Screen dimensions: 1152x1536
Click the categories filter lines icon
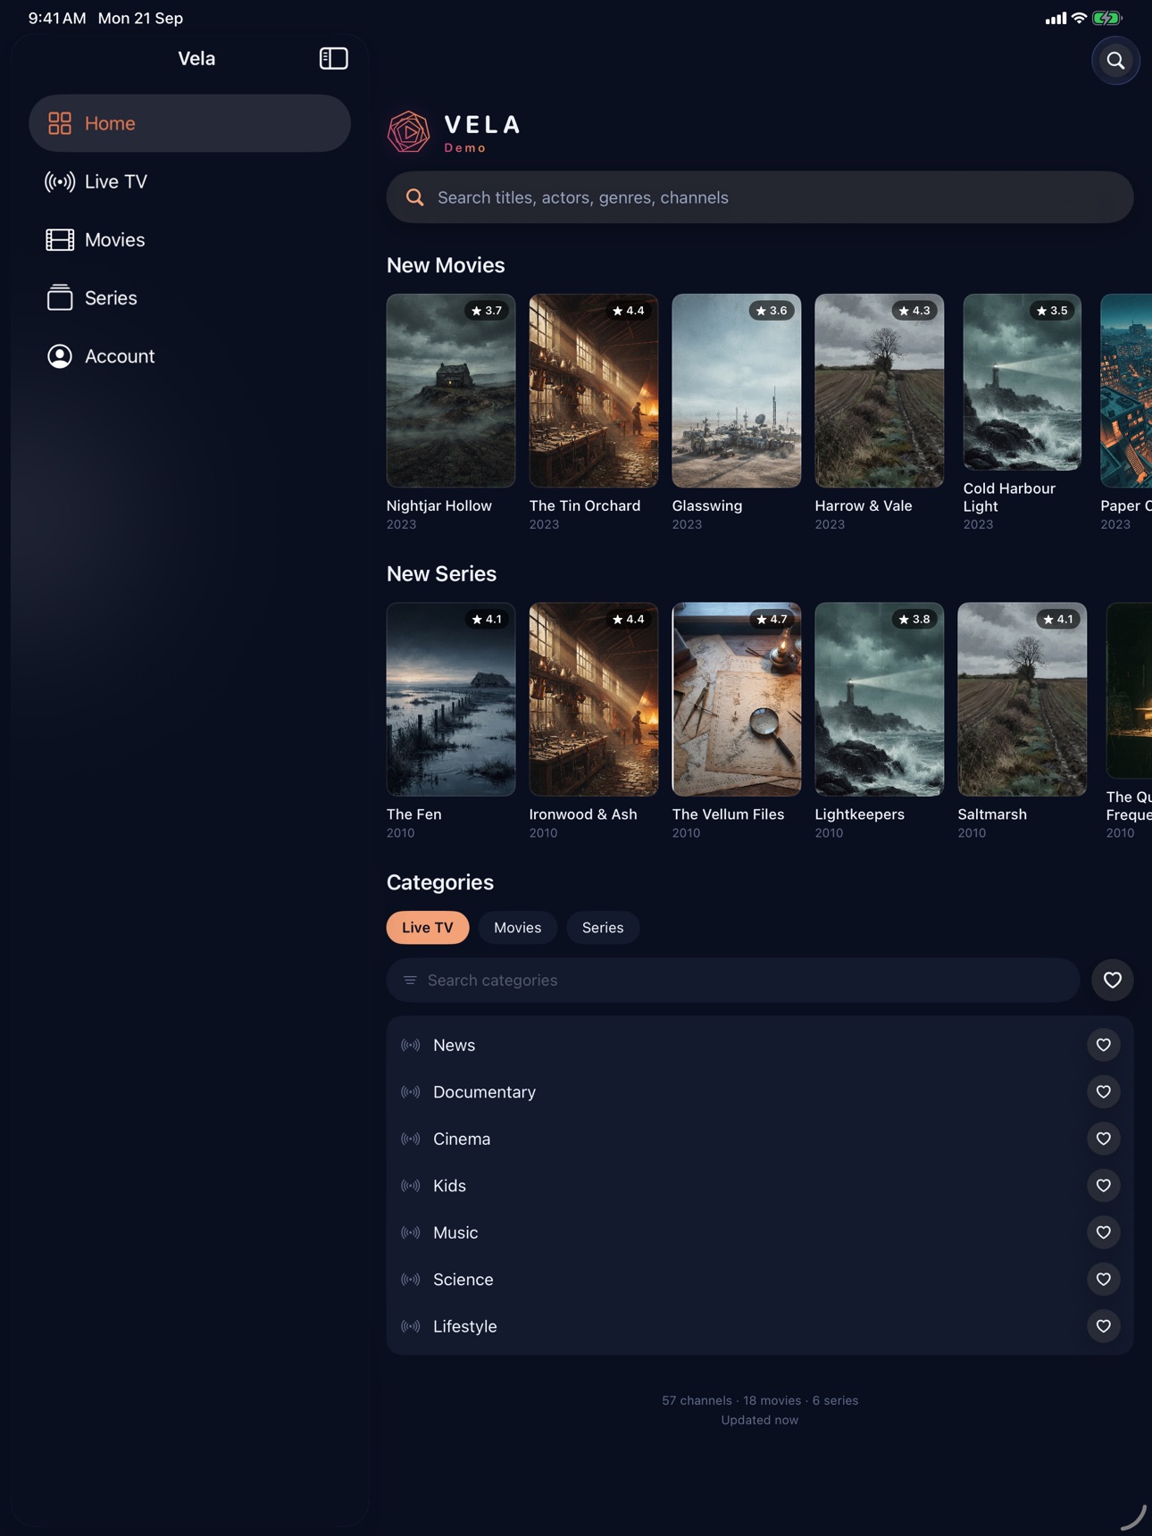[x=410, y=981]
